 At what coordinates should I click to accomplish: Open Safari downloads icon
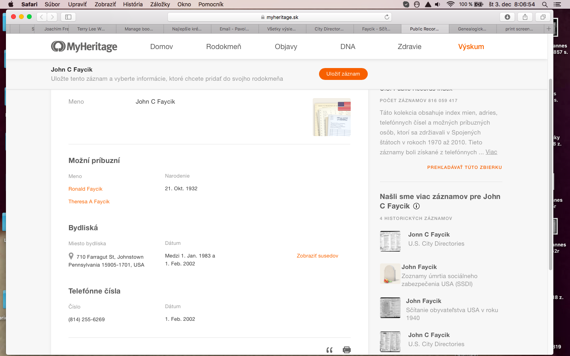pyautogui.click(x=507, y=17)
